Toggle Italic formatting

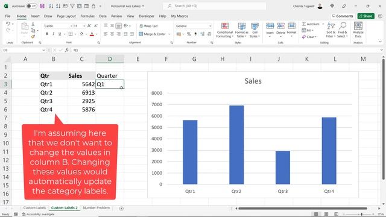tap(53, 34)
